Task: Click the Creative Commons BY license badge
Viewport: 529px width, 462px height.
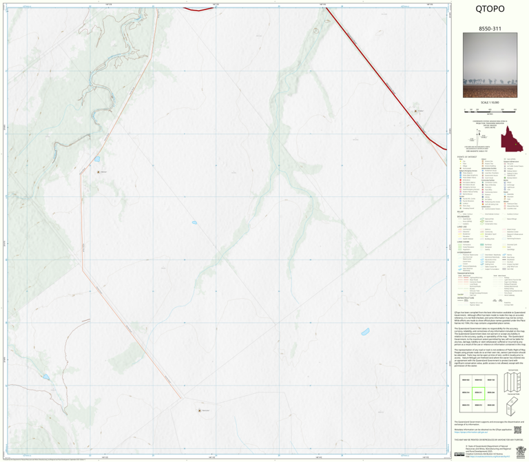Action: [x=459, y=454]
